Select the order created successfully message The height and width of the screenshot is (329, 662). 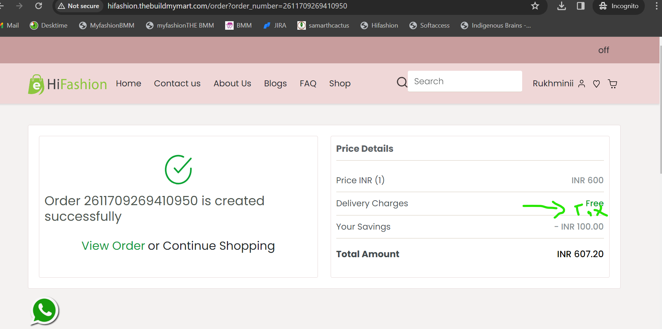coord(154,208)
